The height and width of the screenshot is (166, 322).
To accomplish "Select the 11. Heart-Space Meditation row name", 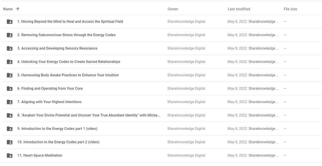I will pos(40,155).
